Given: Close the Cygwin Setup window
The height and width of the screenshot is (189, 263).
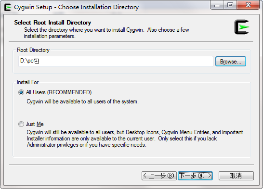Looking at the screenshot, I should coord(248,5).
